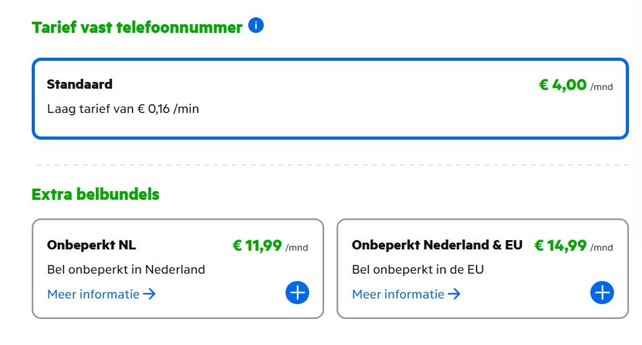This screenshot has height=345, width=642.
Task: Click the € 11,99 /mnd price
Action: tap(270, 246)
